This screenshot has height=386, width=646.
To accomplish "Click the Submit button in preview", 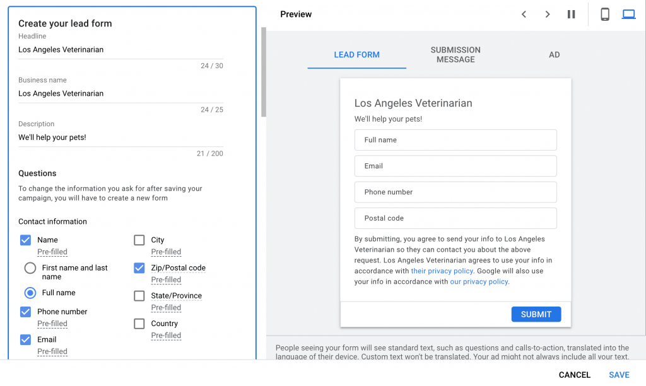I will coord(536,314).
